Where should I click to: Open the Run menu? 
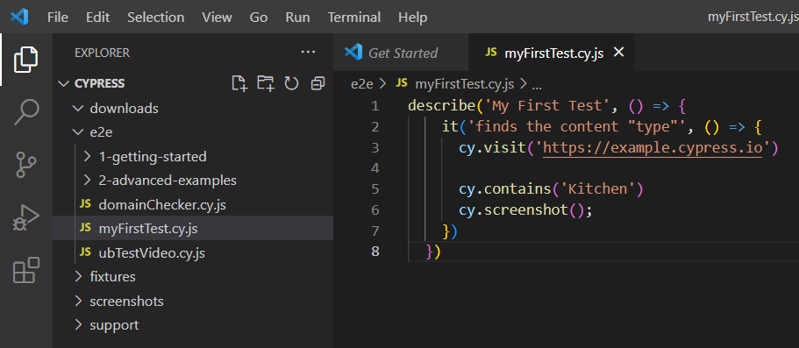297,17
